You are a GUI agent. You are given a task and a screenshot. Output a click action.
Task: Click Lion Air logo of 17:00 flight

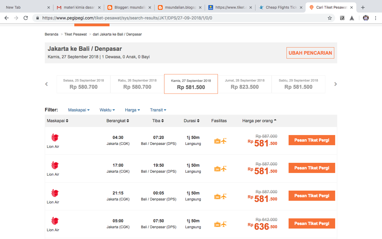[55, 165]
